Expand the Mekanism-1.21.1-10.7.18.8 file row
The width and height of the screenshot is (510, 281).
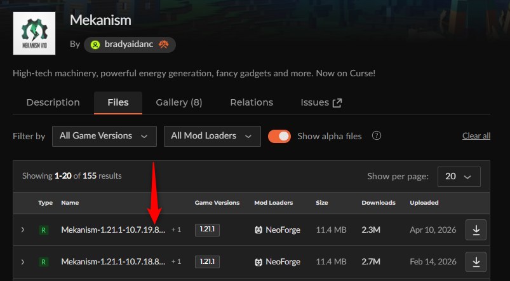point(22,262)
